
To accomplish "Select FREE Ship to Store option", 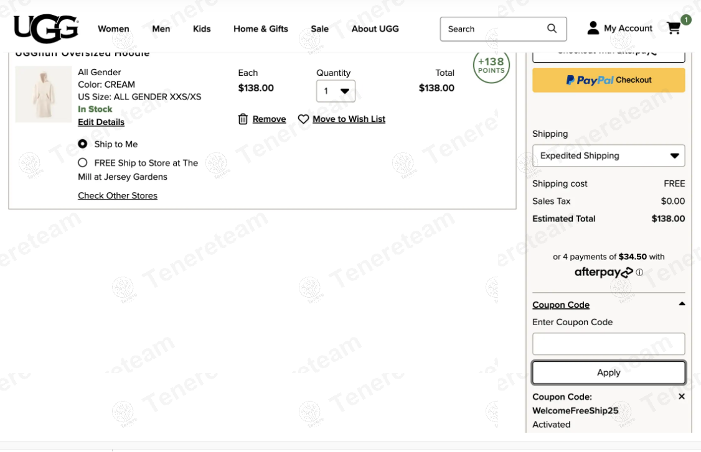I will 83,163.
